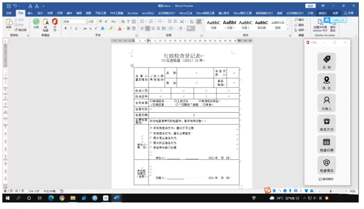This screenshot has width=364, height=209.
Task: Open the font size dropdown
Action: (96, 21)
